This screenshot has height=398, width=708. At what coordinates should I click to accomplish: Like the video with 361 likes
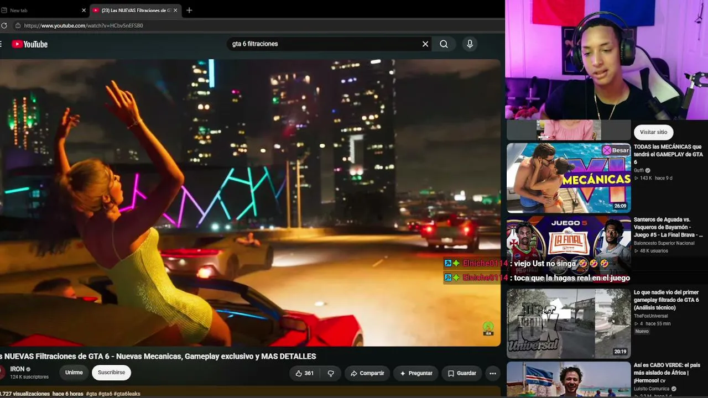(304, 373)
